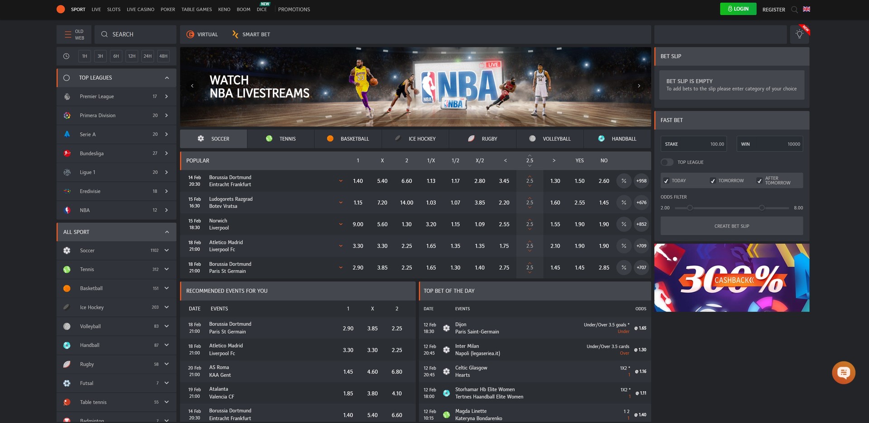The width and height of the screenshot is (869, 423).
Task: Expand the Tennis sport list
Action: [167, 270]
